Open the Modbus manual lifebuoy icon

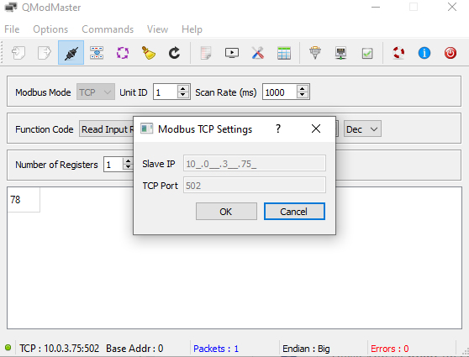pyautogui.click(x=398, y=53)
